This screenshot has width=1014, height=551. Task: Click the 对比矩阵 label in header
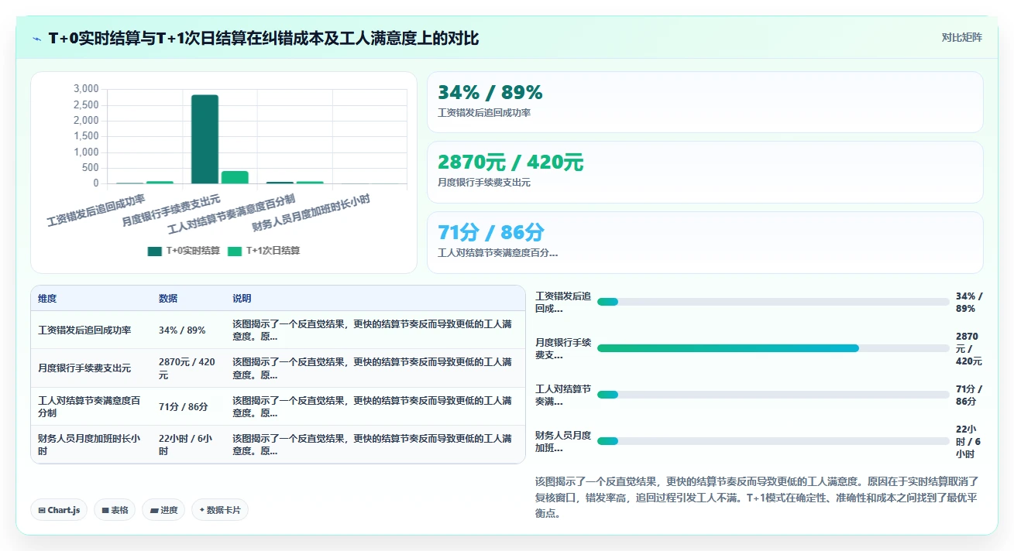tap(961, 38)
